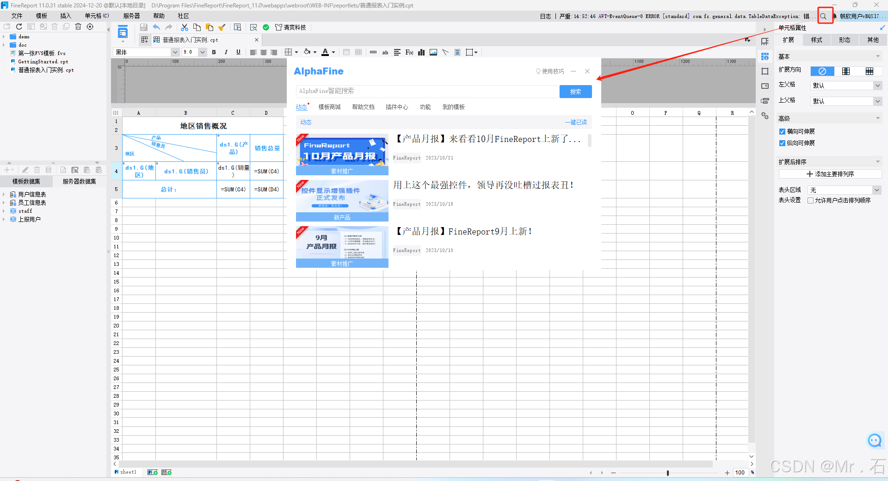
Task: Toggle the 横向可伸展 checkbox
Action: click(782, 132)
